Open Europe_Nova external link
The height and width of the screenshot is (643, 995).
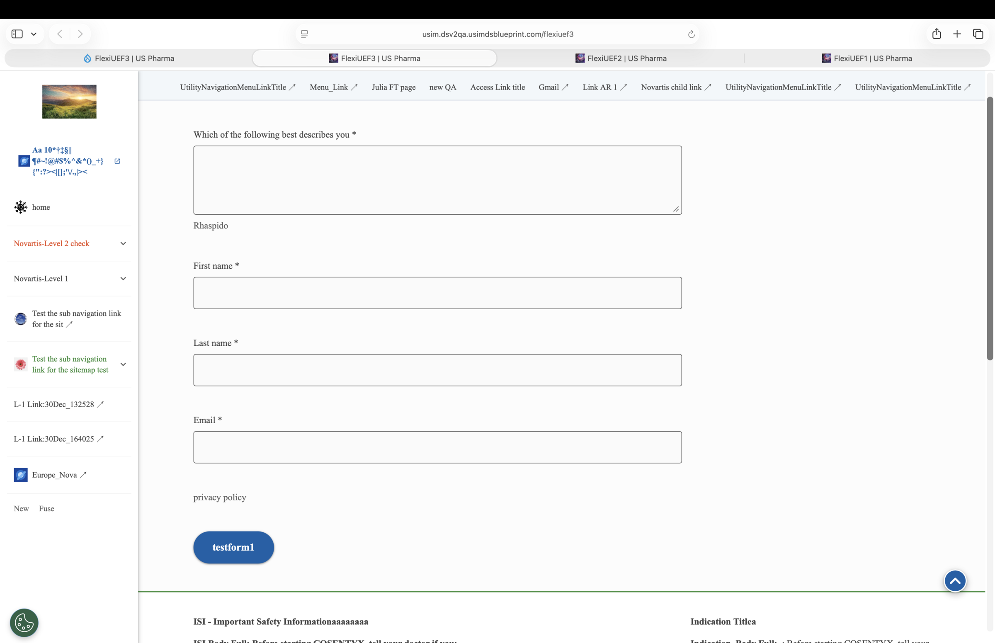[59, 475]
